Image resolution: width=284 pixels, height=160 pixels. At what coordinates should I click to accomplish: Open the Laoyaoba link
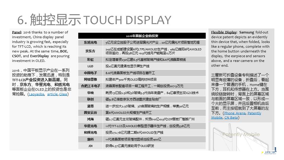click(x=36, y=94)
